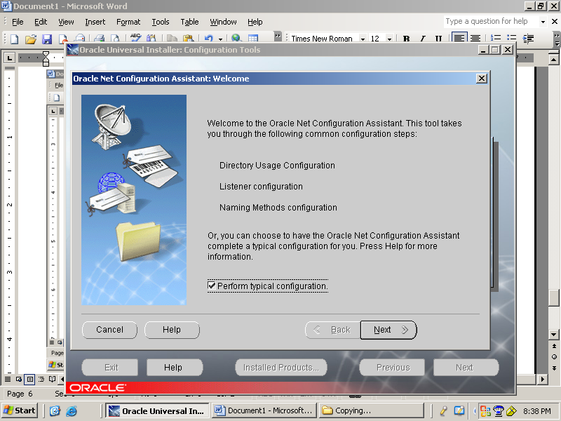
Task: Expand Formatting toolbar options at far right
Action: [x=556, y=39]
